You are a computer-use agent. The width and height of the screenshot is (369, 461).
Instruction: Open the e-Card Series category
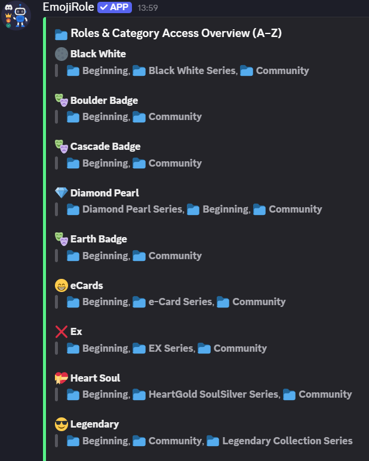[x=180, y=302]
